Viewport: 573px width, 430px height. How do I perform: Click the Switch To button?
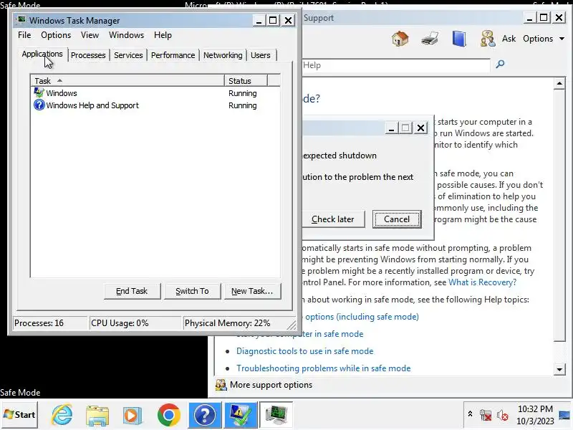(x=192, y=291)
